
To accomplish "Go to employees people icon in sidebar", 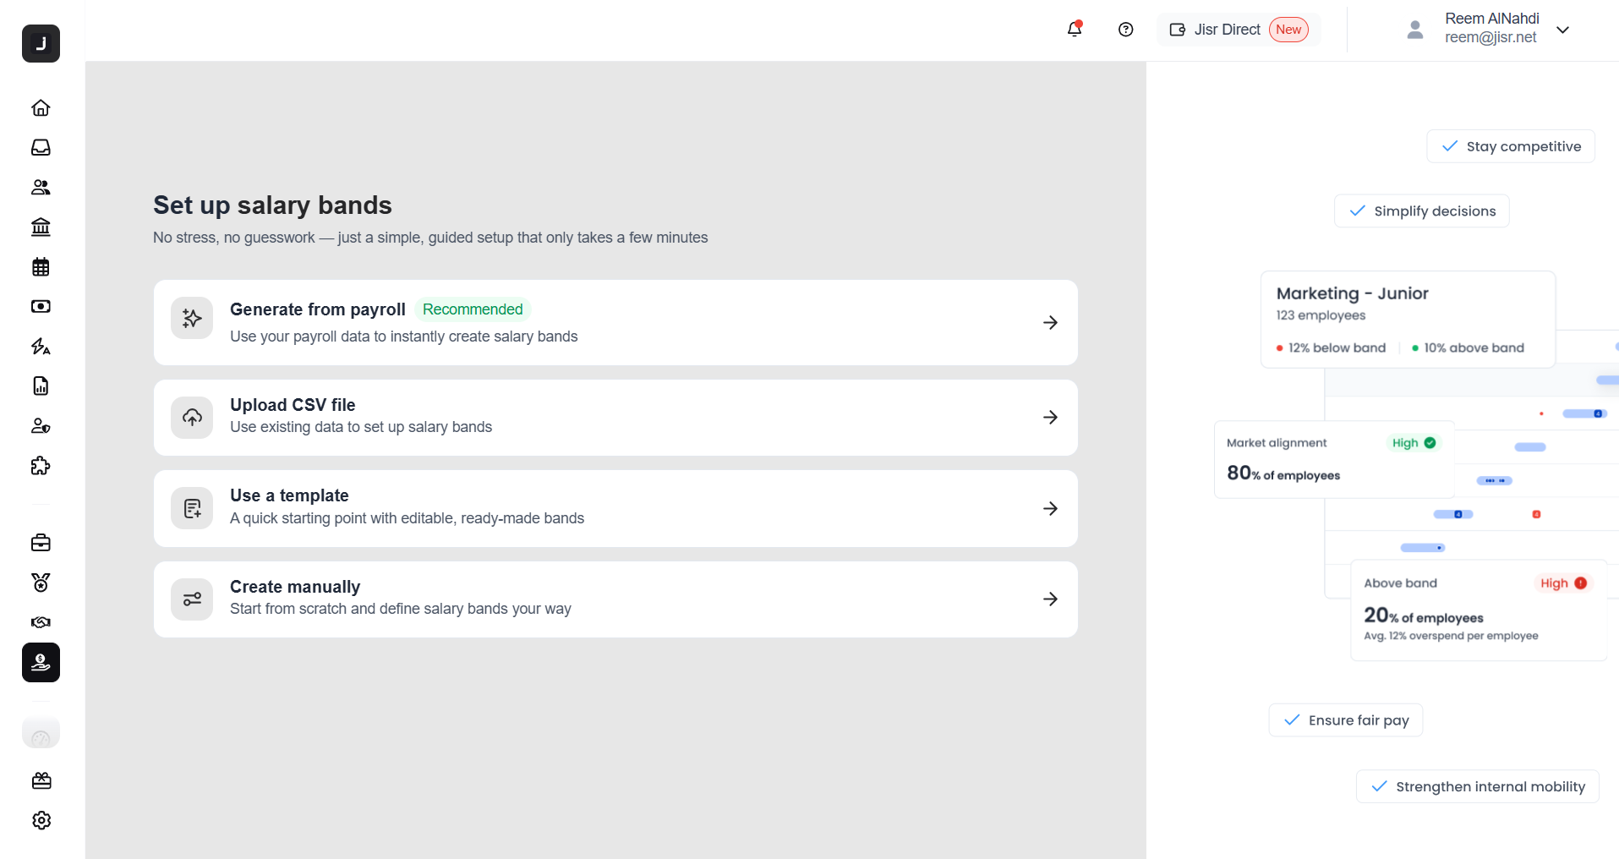I will pos(41,187).
